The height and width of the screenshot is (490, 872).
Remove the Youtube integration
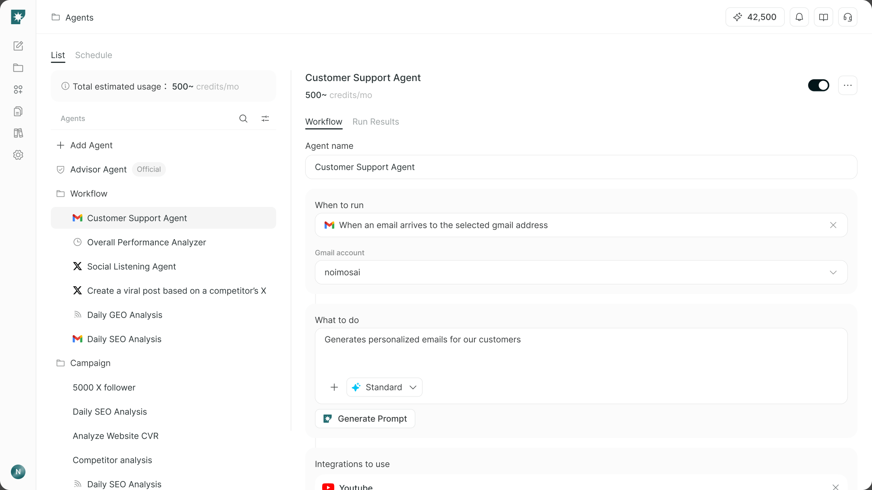coord(836,487)
